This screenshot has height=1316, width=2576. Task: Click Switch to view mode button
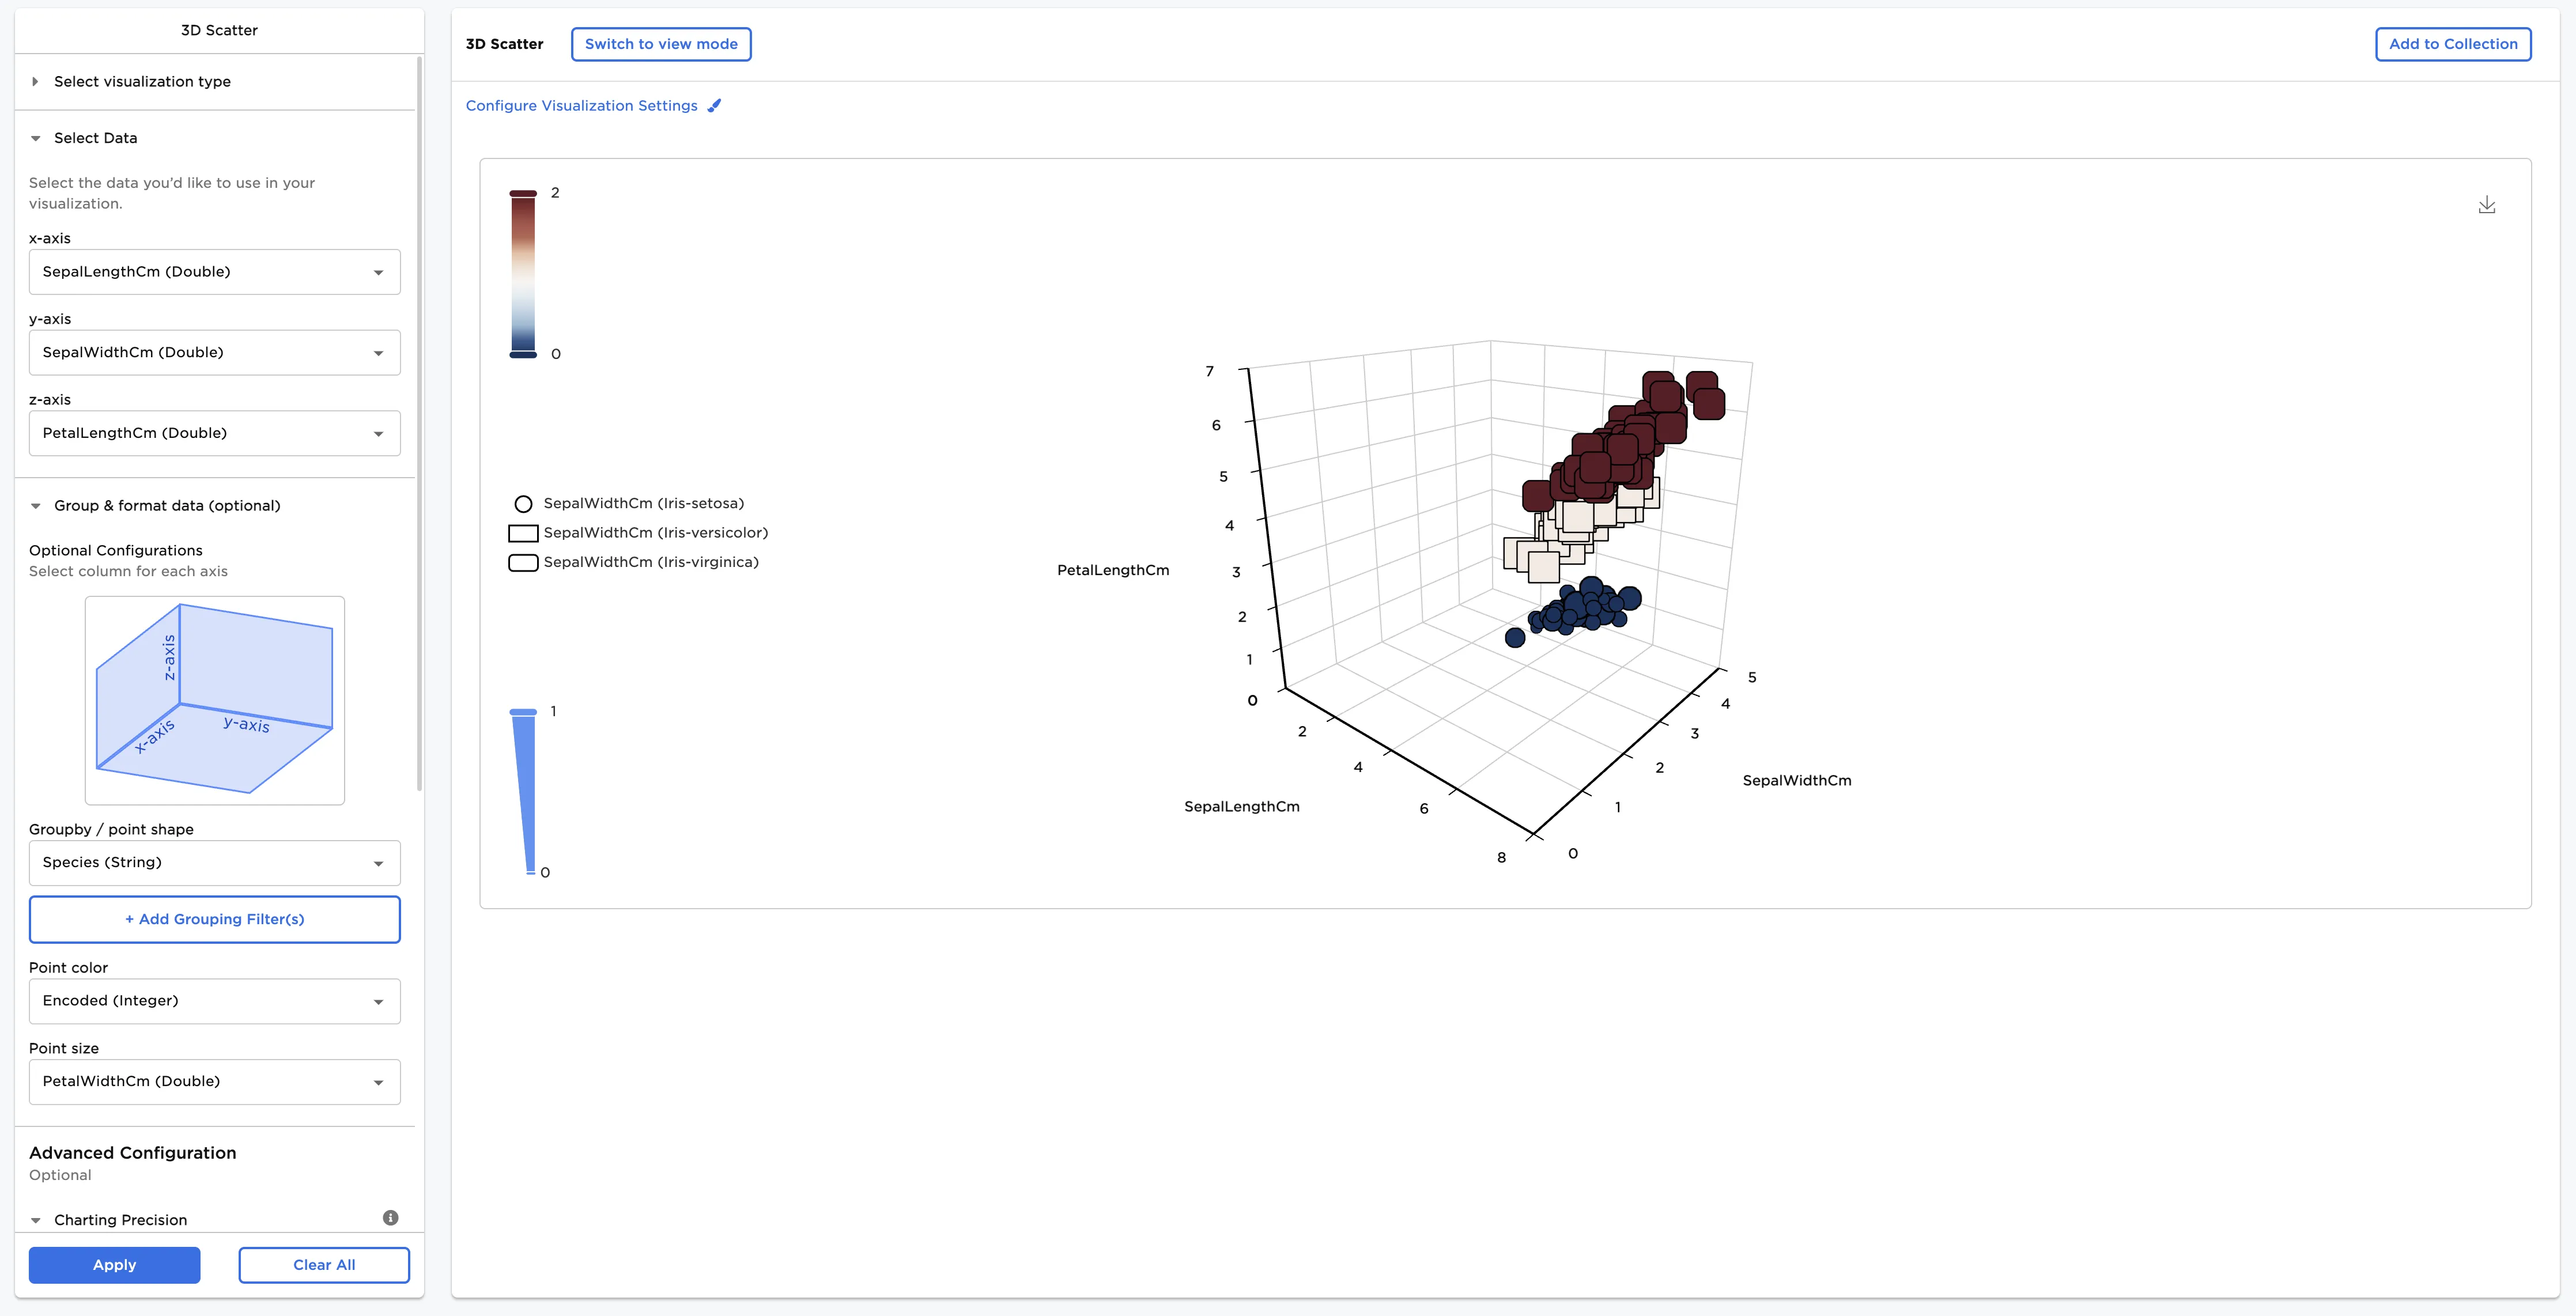click(660, 44)
